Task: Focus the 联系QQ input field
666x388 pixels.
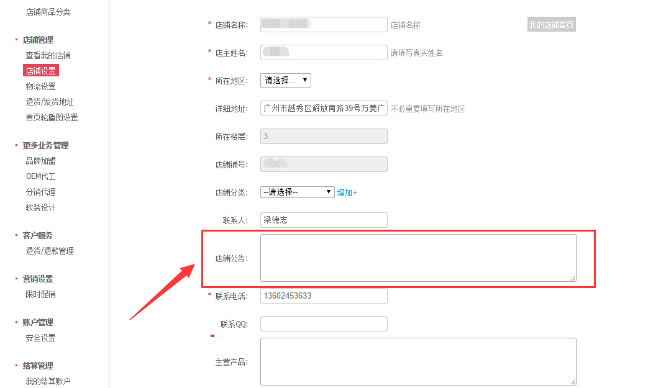Action: tap(324, 324)
